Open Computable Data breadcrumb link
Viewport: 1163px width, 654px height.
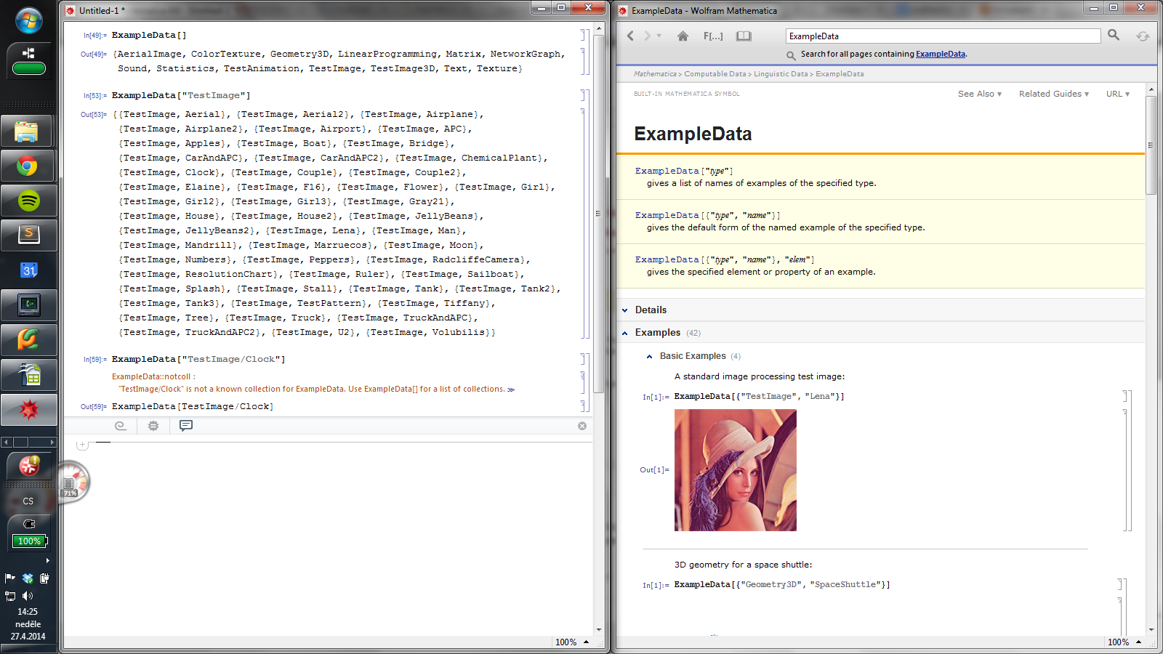pyautogui.click(x=715, y=74)
